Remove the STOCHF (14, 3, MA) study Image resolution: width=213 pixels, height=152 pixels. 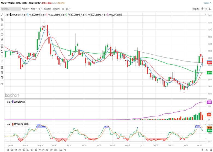[x=7, y=124]
